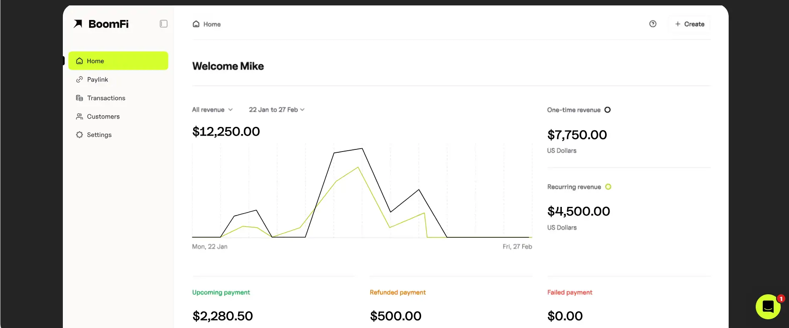This screenshot has width=789, height=328.
Task: Click the Create button
Action: [x=689, y=24]
